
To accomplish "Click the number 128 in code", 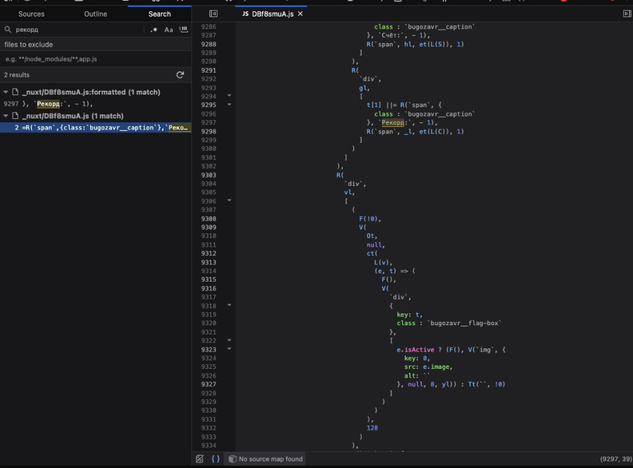I will click(x=372, y=428).
